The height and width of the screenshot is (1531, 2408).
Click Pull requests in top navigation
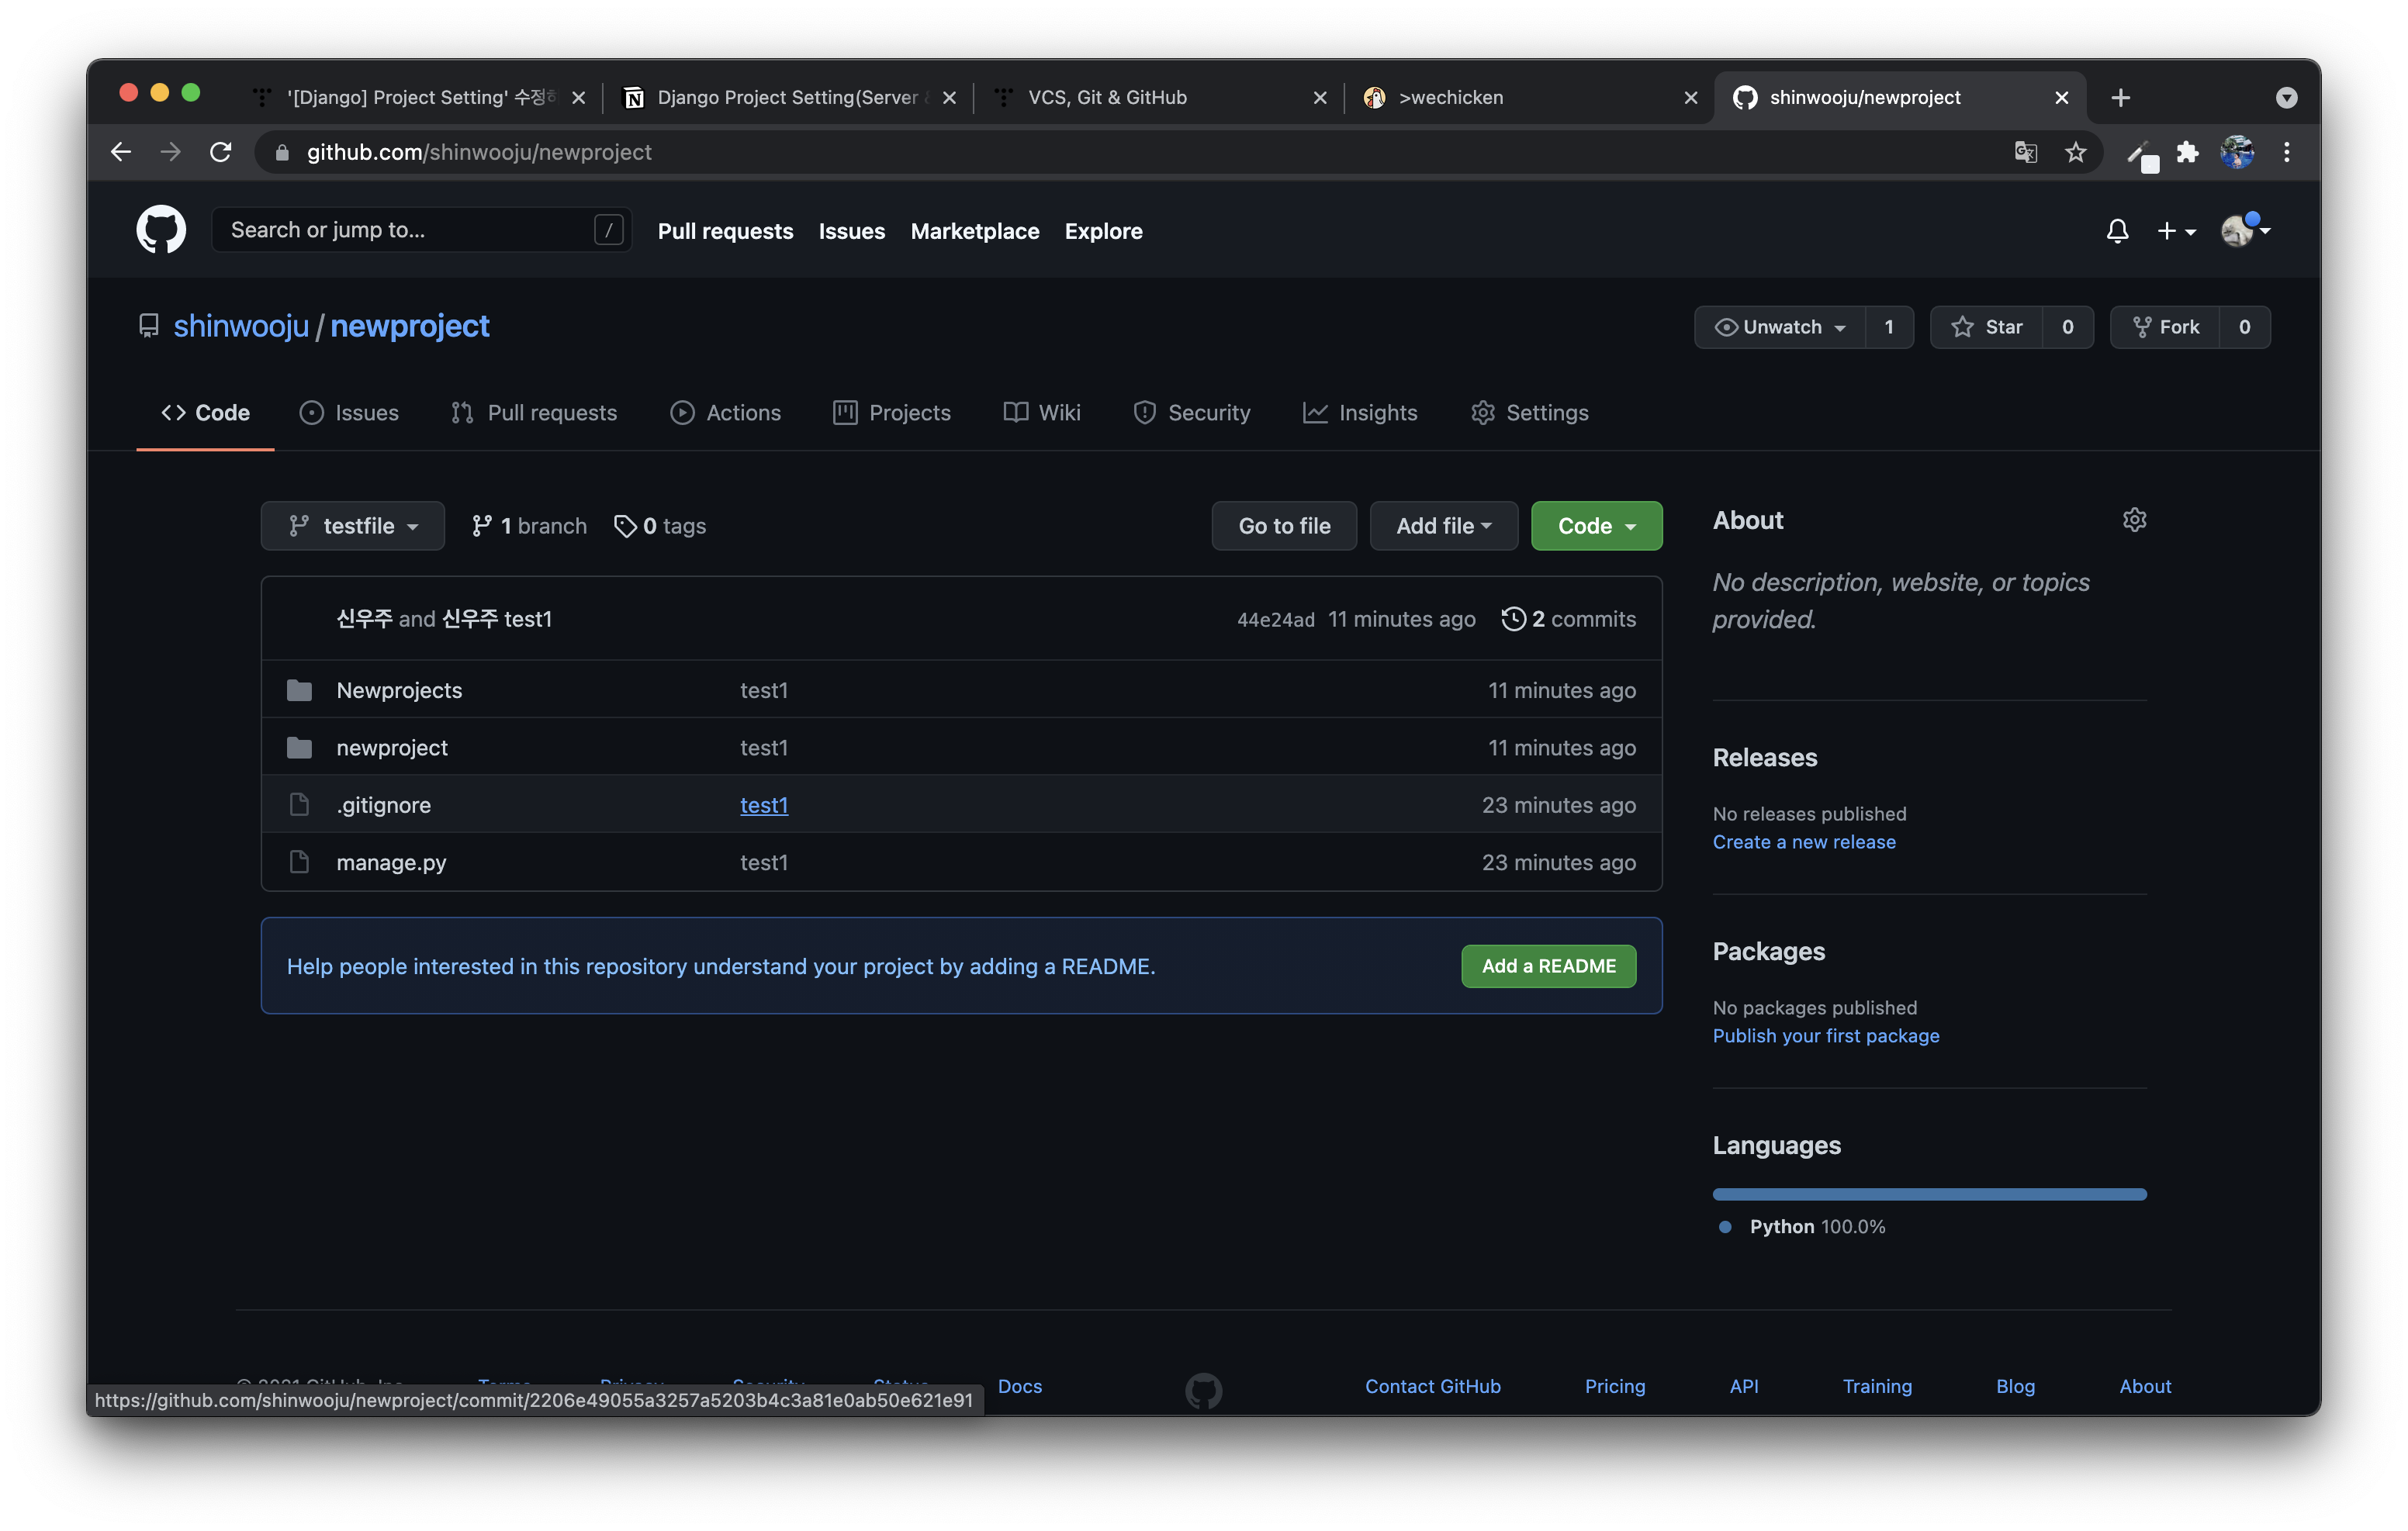(725, 231)
